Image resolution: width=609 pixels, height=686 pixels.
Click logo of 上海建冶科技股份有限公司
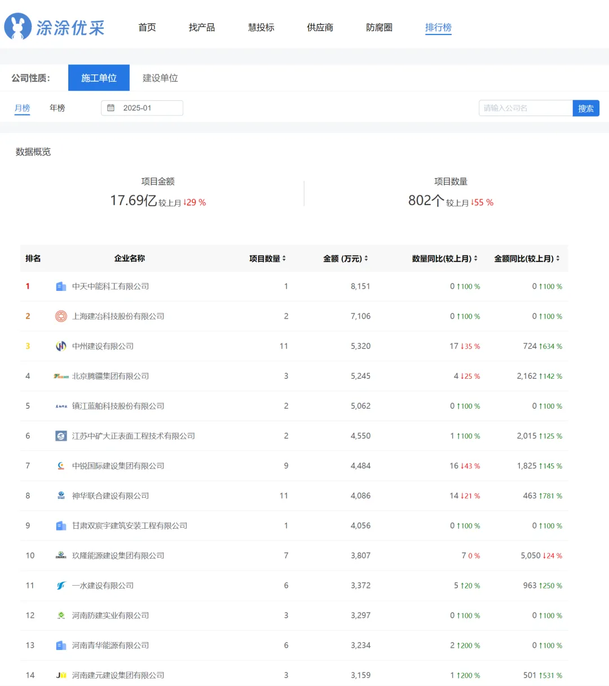coord(61,316)
